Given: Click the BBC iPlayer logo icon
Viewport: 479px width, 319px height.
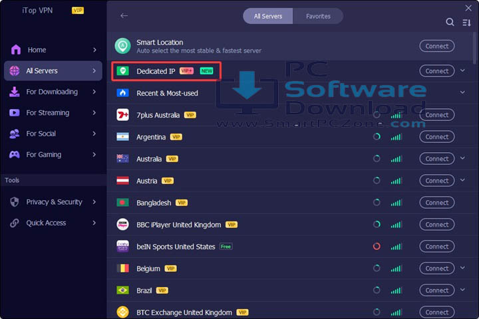Looking at the screenshot, I should pos(123,225).
